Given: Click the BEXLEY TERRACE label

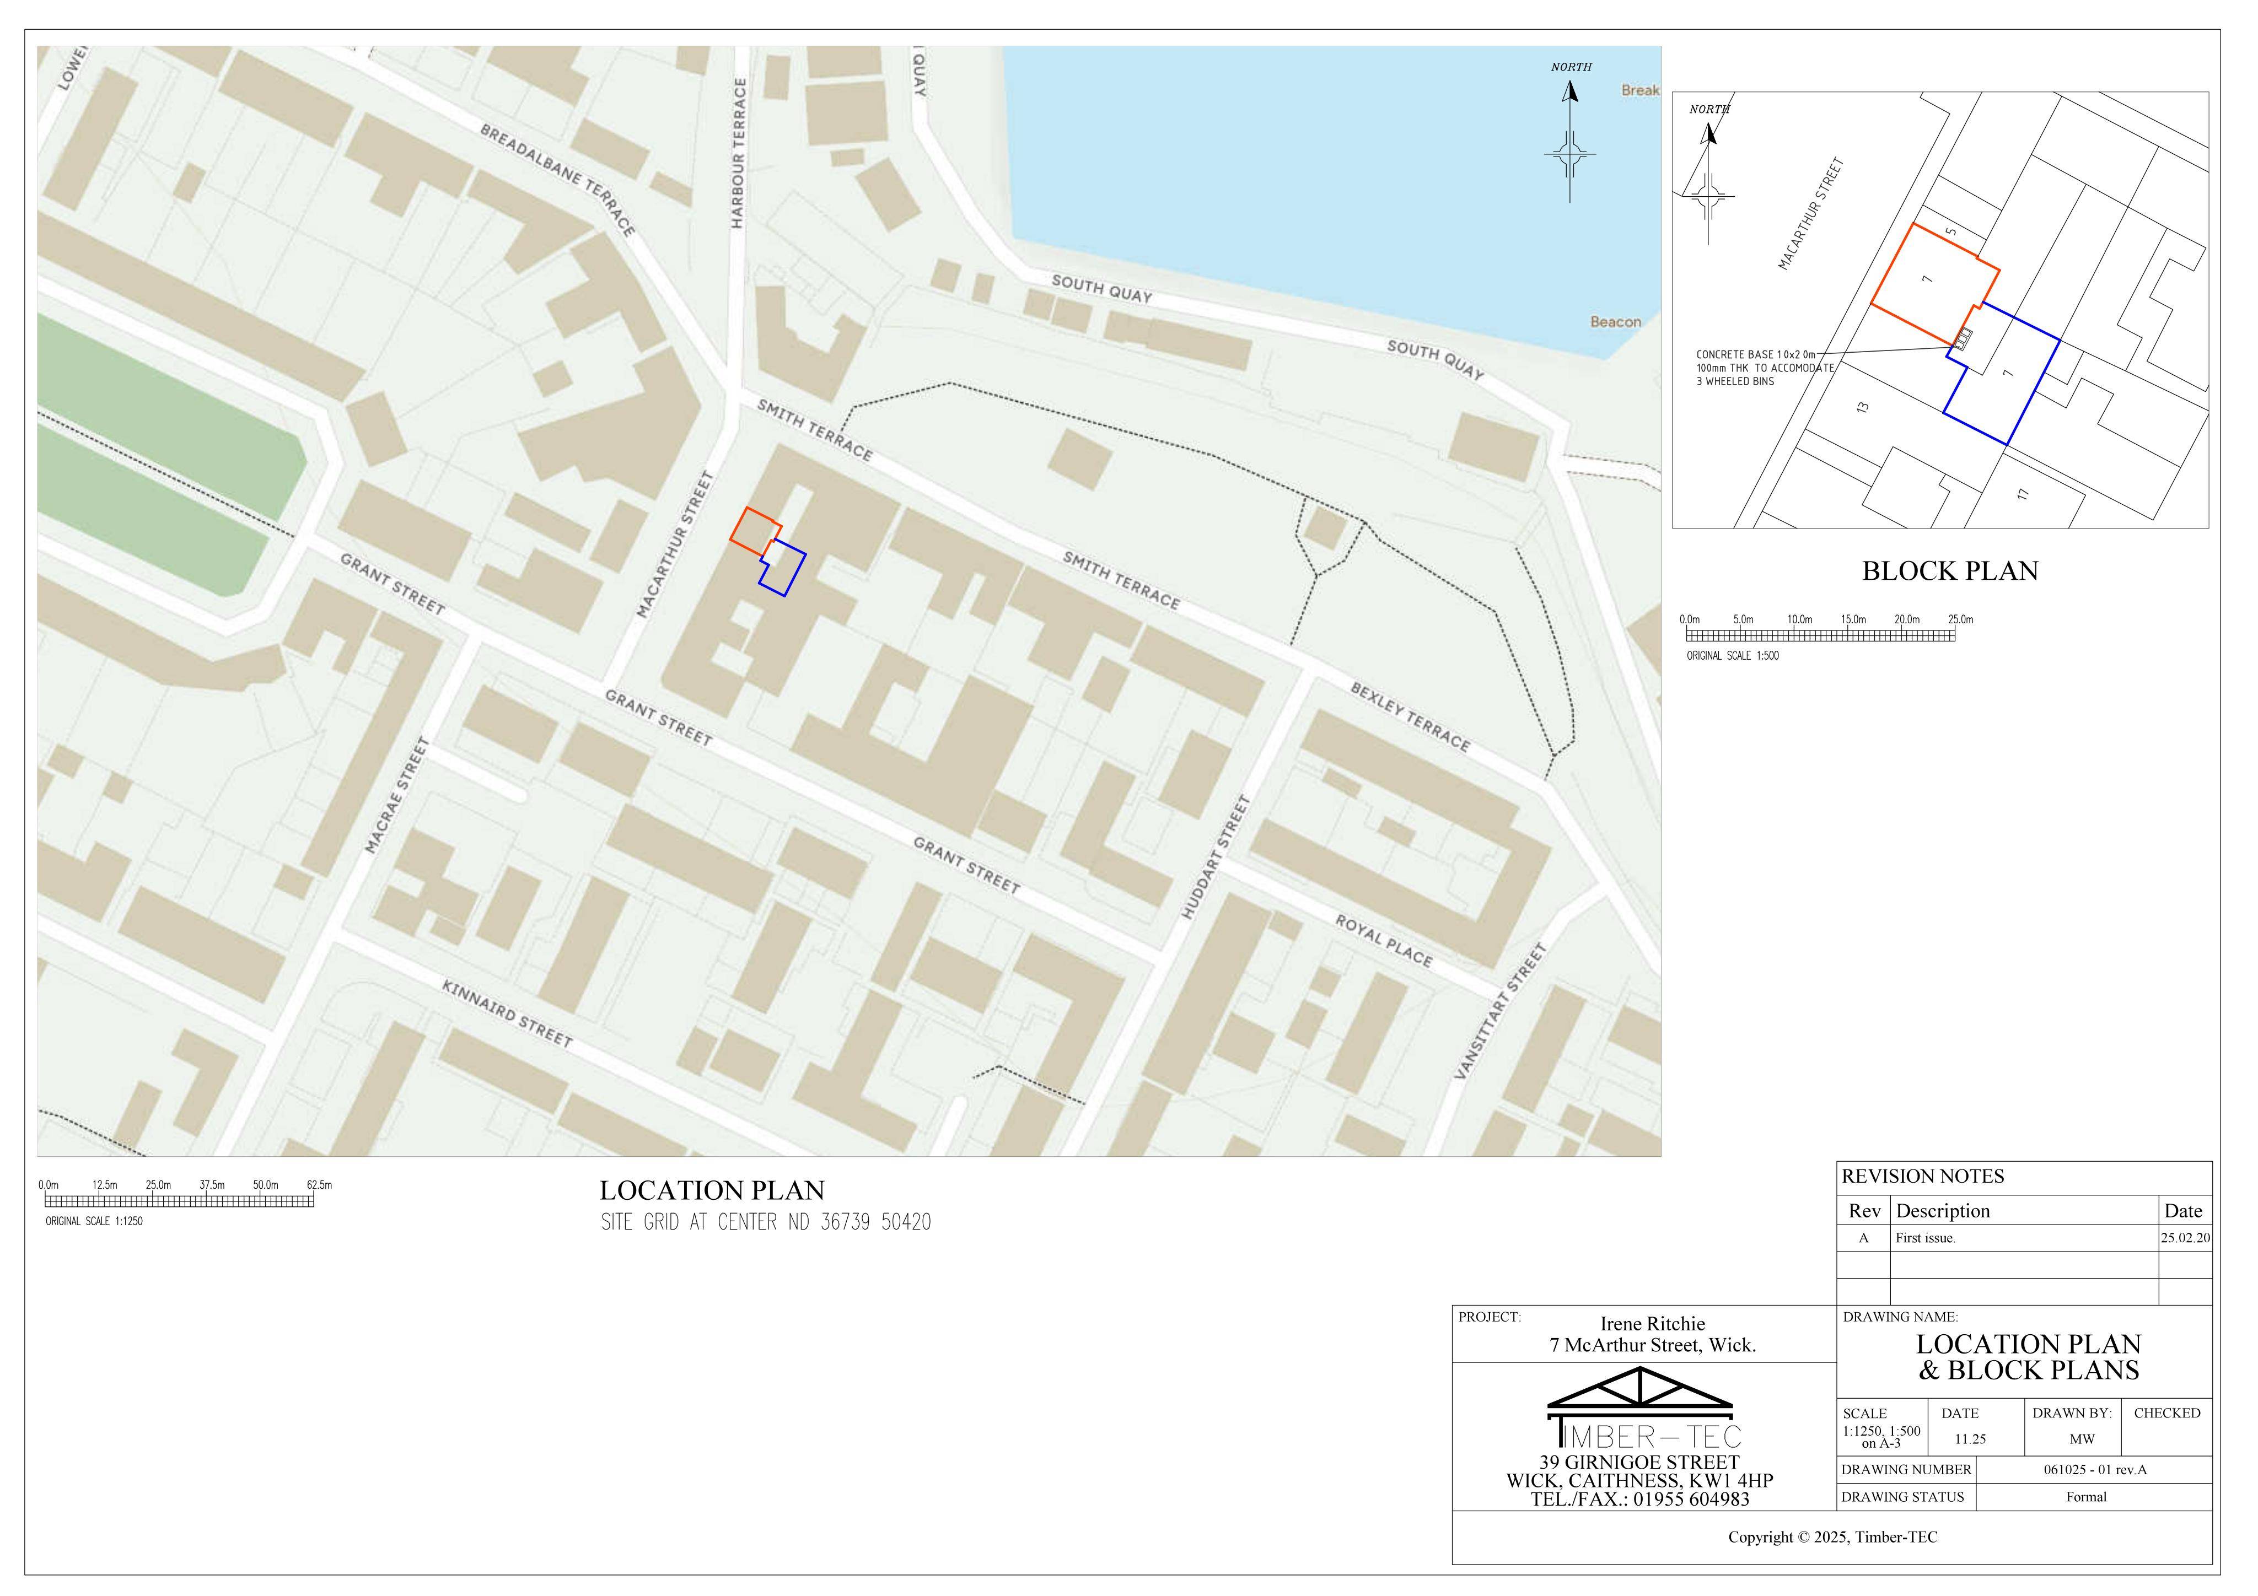Looking at the screenshot, I should 1410,717.
